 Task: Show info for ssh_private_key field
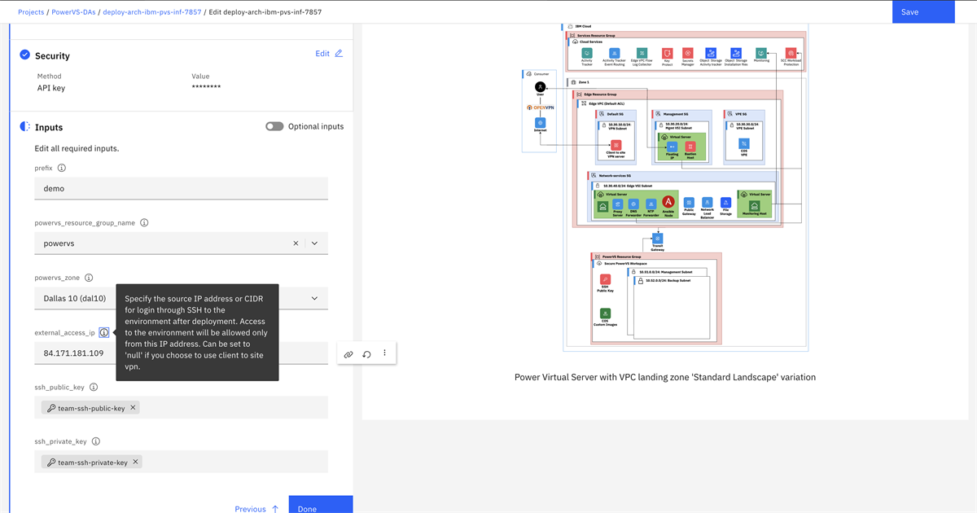96,441
